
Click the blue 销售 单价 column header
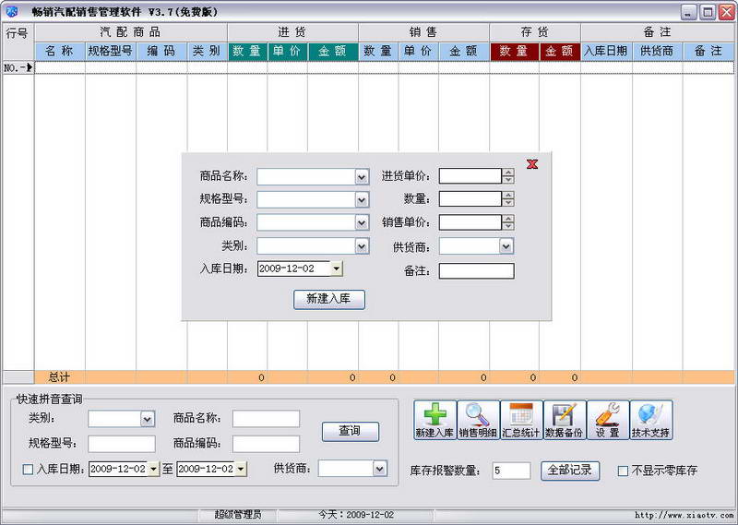419,52
